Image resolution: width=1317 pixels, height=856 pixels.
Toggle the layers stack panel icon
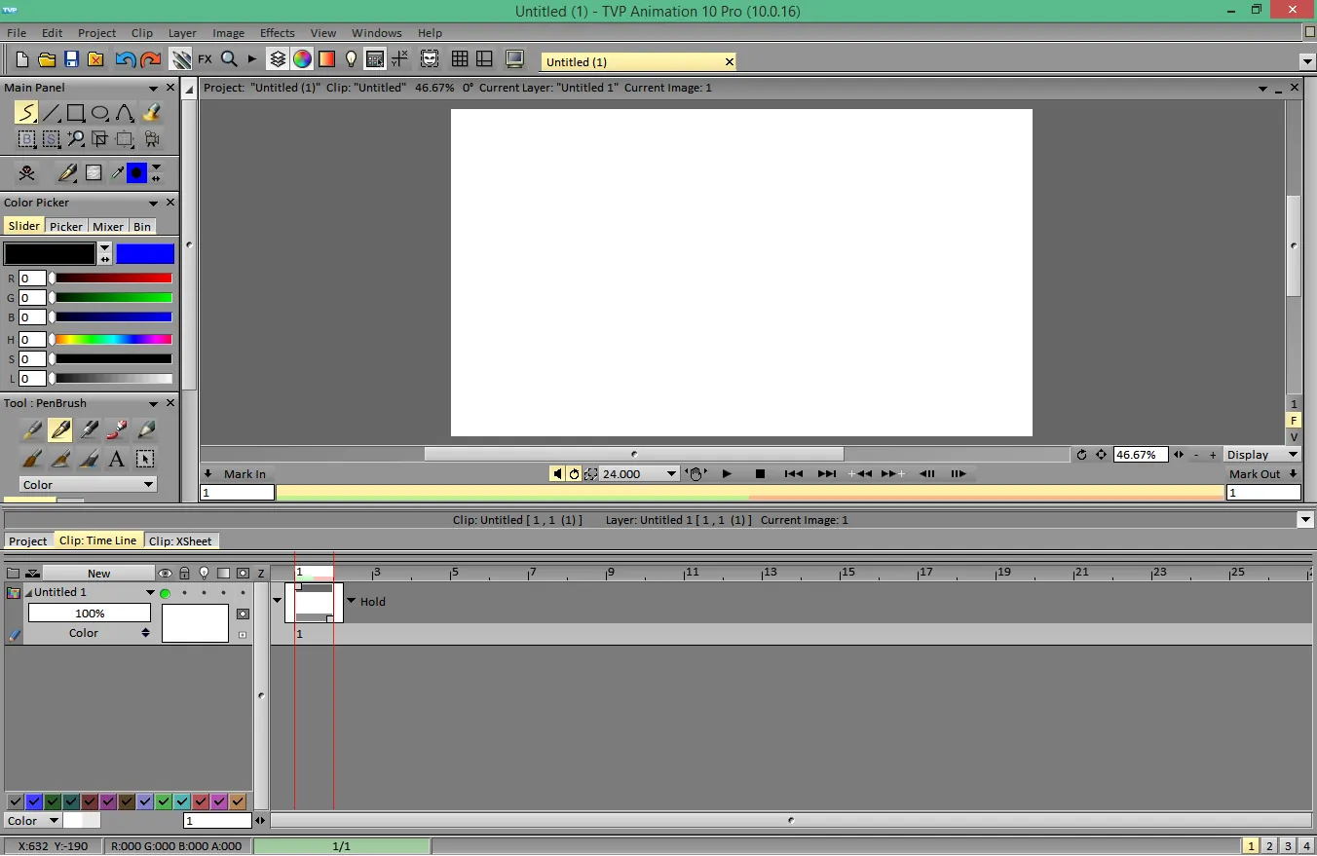278,59
